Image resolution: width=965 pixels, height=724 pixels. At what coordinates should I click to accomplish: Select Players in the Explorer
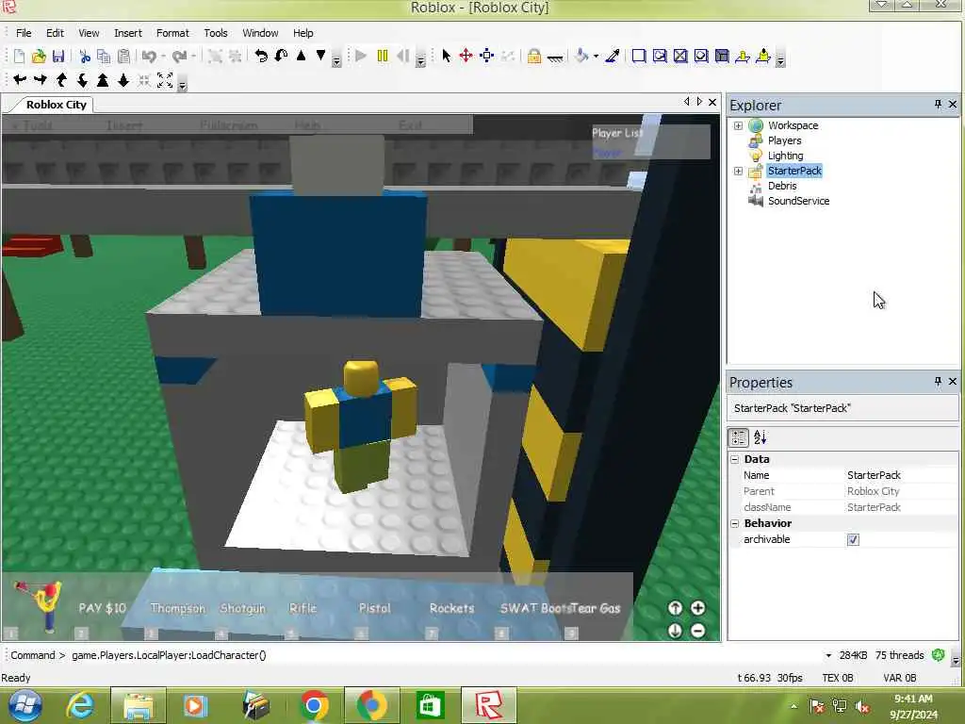pyautogui.click(x=784, y=140)
